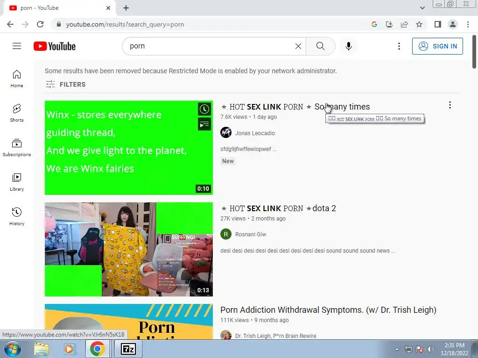Open action menu for 'So many times' video
The image size is (478, 358).
click(x=450, y=105)
